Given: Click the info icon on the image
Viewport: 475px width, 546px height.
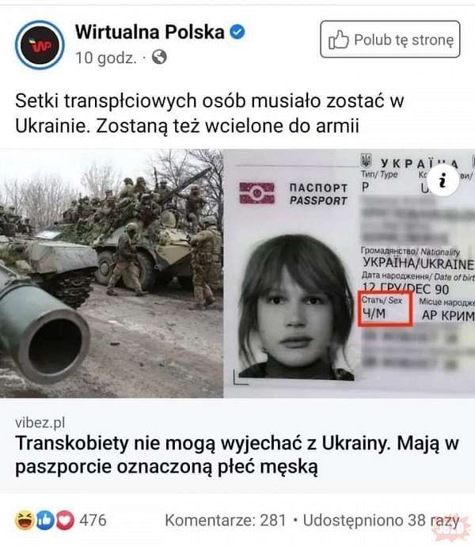Looking at the screenshot, I should click(443, 180).
